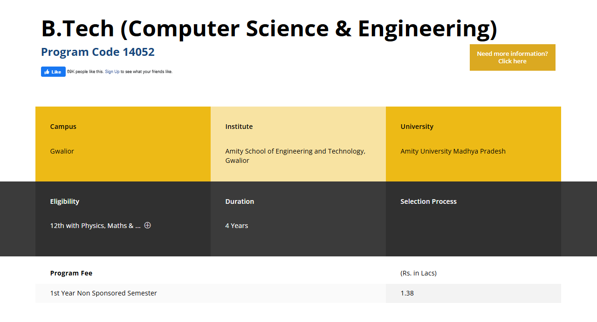Image resolution: width=597 pixels, height=322 pixels.
Task: Select the fee amount 1.38
Action: point(406,293)
